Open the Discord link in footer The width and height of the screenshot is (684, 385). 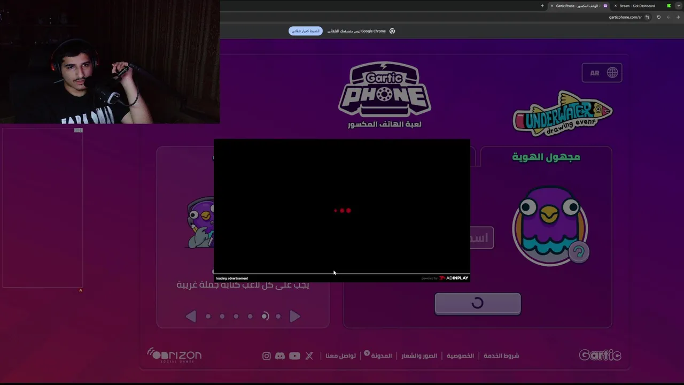tap(280, 356)
